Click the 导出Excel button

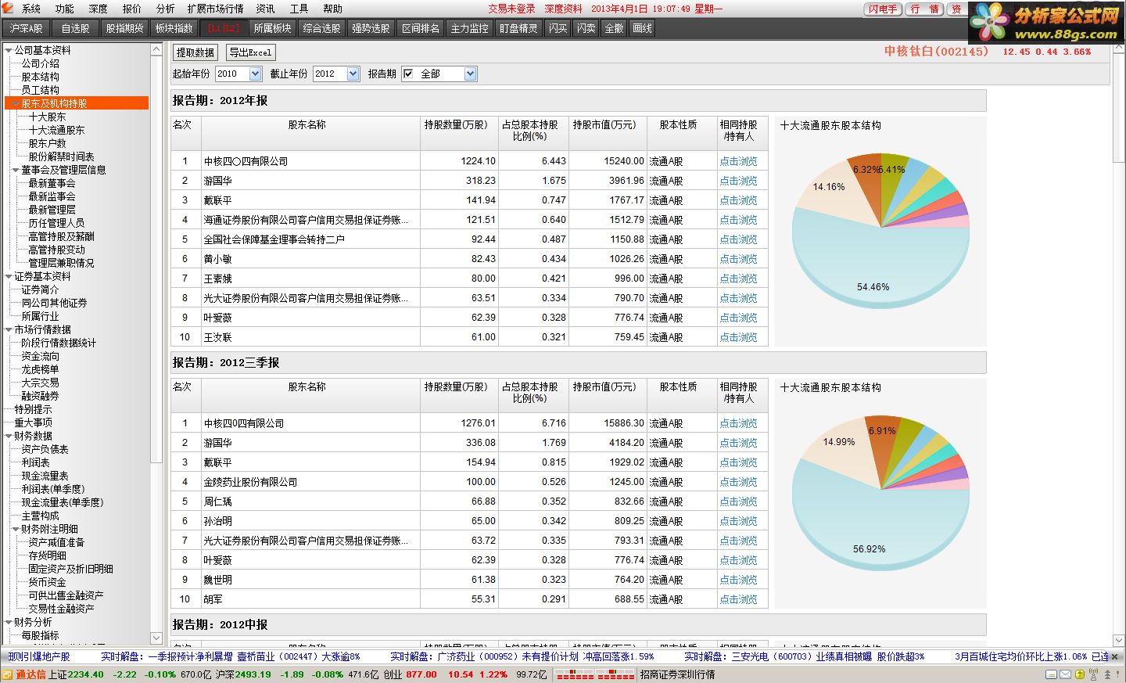pos(250,52)
